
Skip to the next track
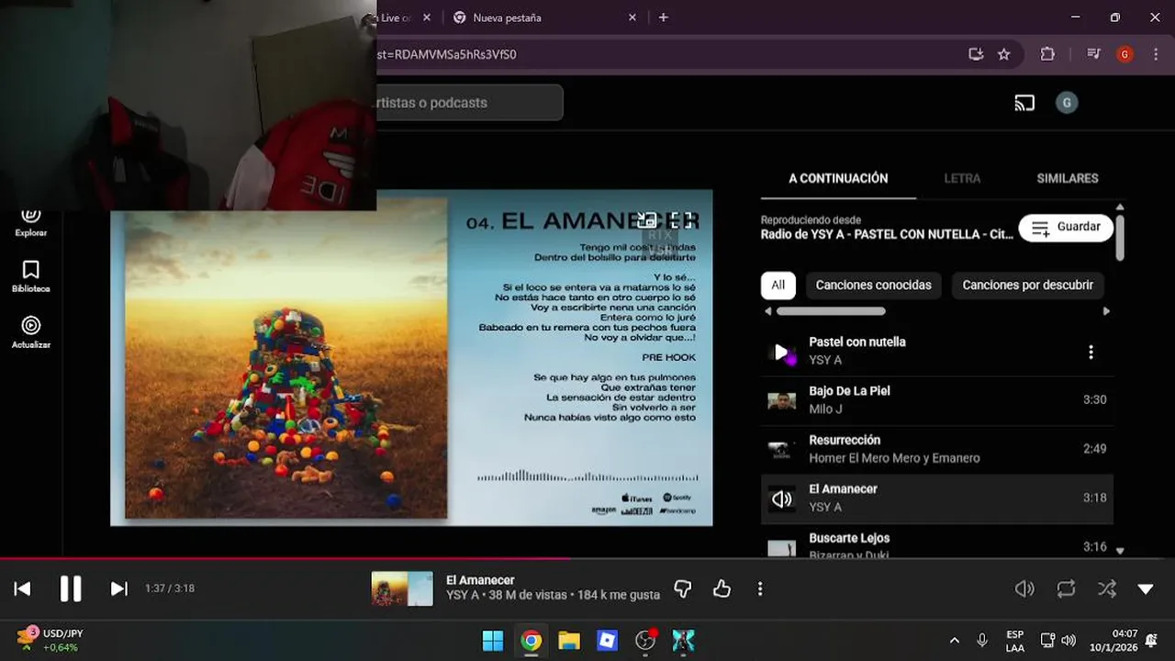point(118,588)
